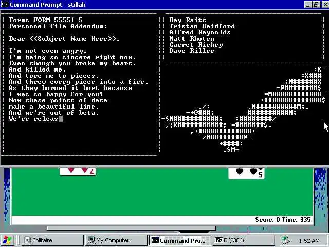Maximize the Command Prompt window
The width and height of the screenshot is (329, 247).
coord(316,5)
